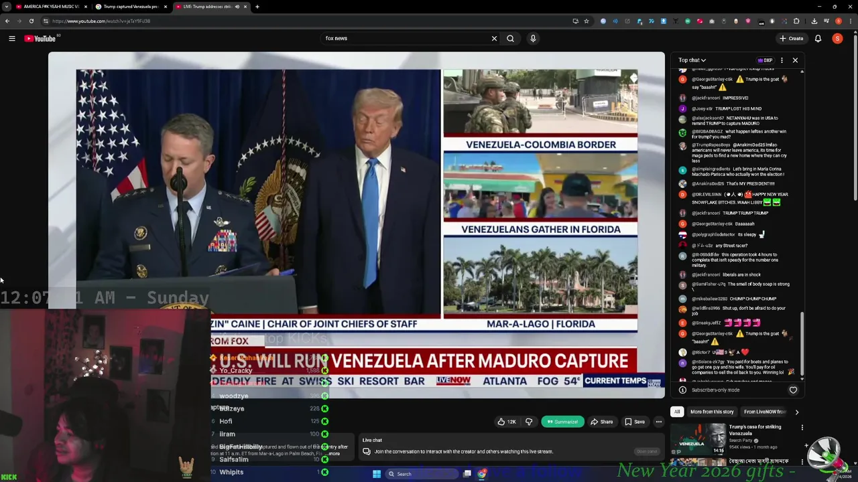This screenshot has height=482, width=858.
Task: Mute audio on the LIVE Trump tab
Action: pyautogui.click(x=237, y=7)
